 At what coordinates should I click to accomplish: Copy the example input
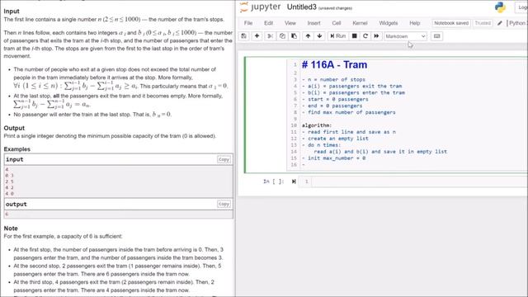click(224, 159)
